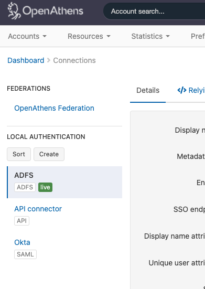
Task: Click the ADFS type tag
Action: 25,187
